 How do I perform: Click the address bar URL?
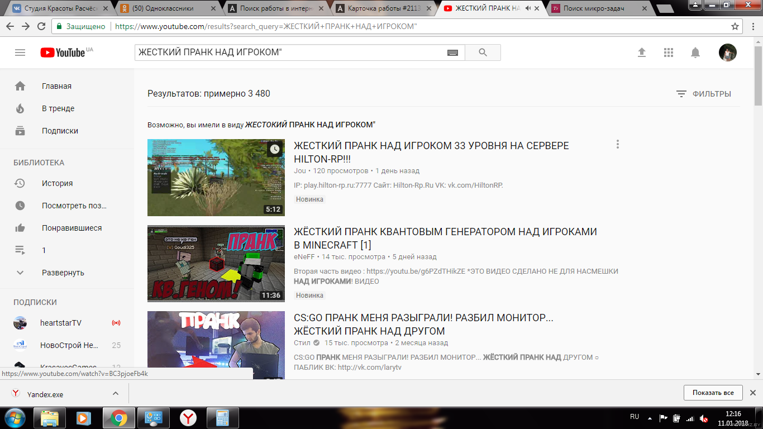point(266,26)
